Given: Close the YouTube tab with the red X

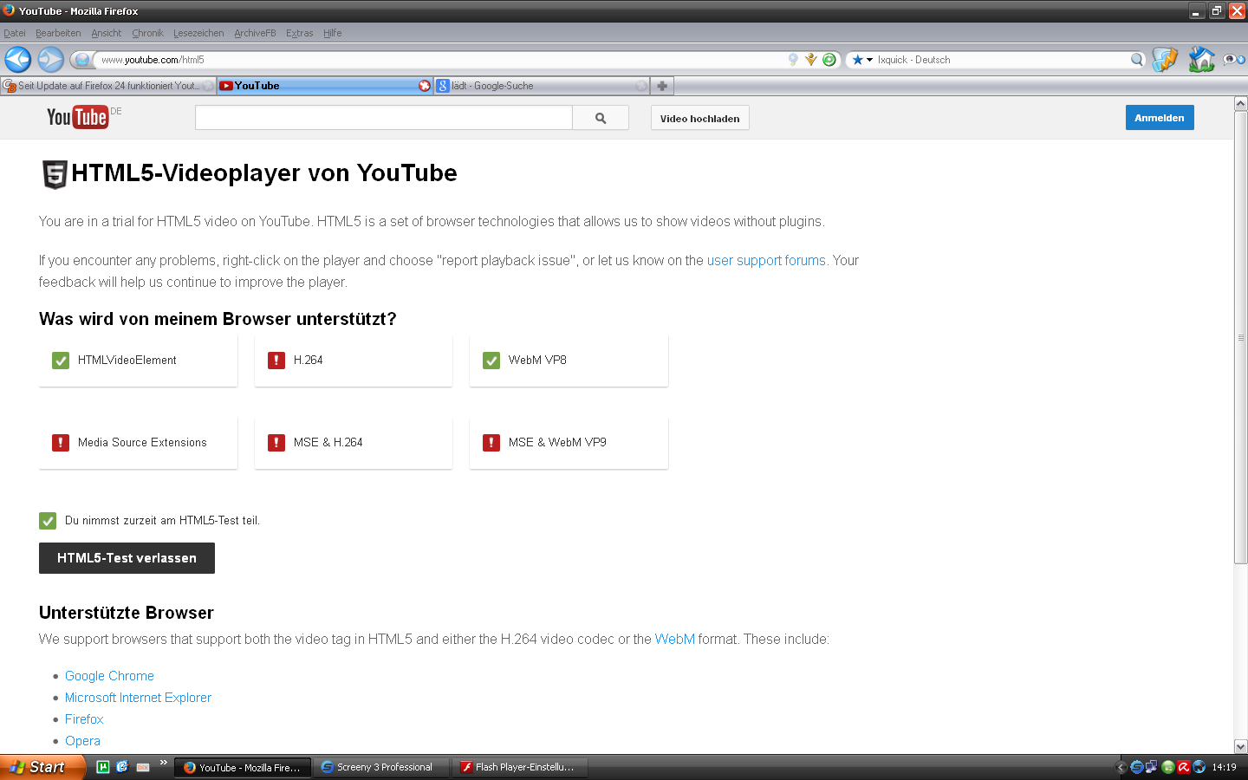Looking at the screenshot, I should click(425, 86).
